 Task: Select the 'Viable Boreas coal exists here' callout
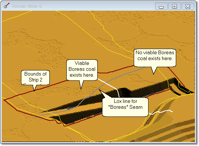(82, 70)
